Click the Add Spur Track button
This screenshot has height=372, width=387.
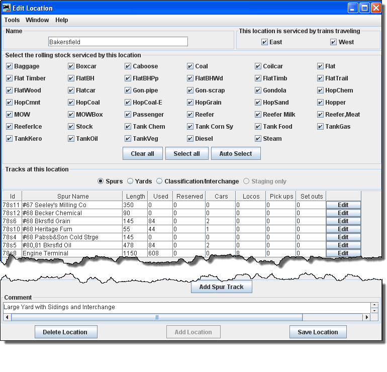221,287
